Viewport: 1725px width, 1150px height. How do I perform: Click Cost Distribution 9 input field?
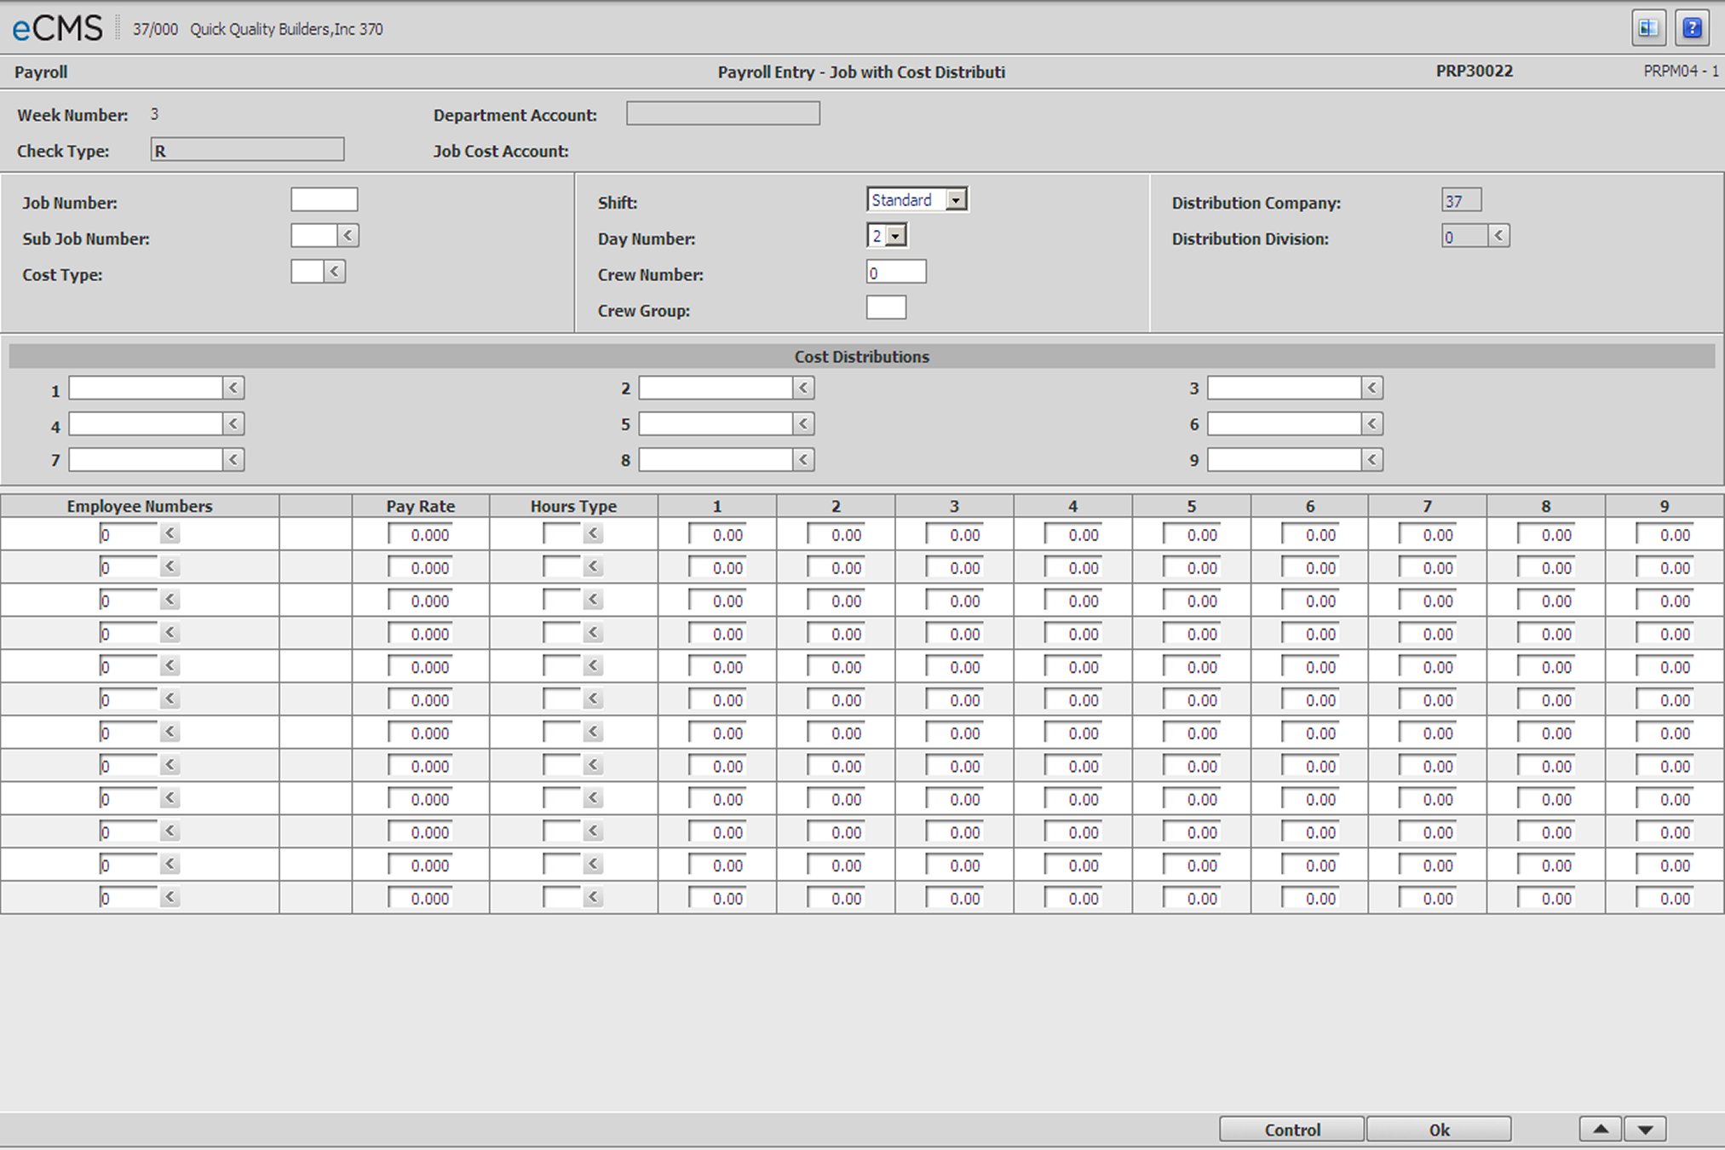pyautogui.click(x=1284, y=459)
